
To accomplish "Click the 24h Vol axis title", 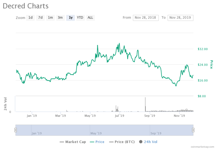I will click(5, 104).
